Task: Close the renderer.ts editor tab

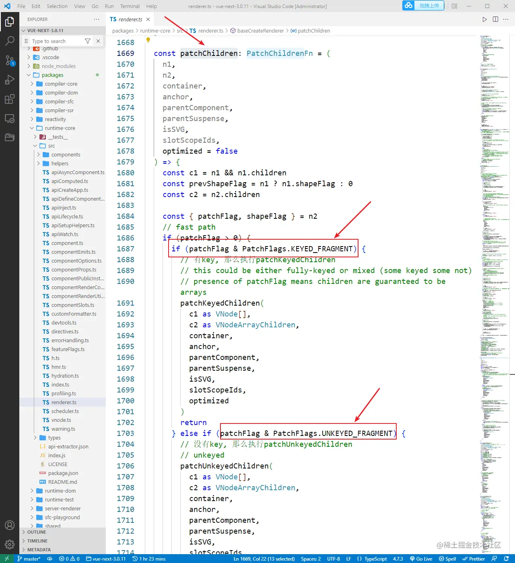Action: [x=148, y=19]
